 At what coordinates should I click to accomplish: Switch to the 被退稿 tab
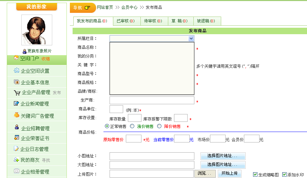coord(207,21)
